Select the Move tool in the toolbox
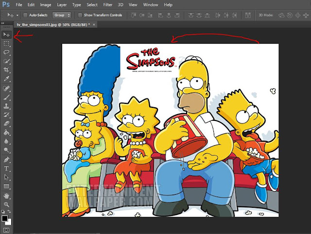 tap(6, 35)
